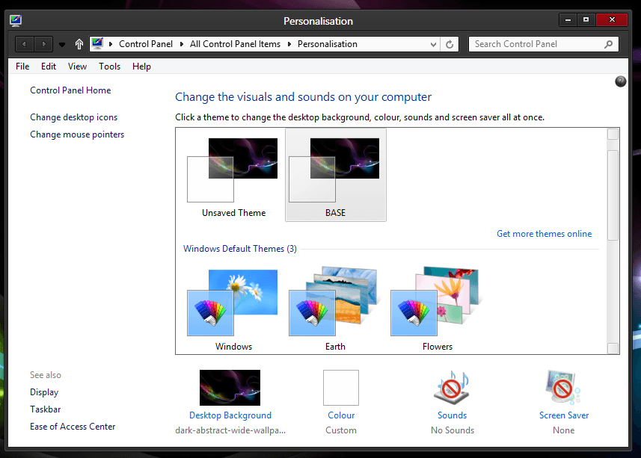This screenshot has height=458, width=641.
Task: Click the Desktop Background wallpaper icon
Action: [x=230, y=388]
